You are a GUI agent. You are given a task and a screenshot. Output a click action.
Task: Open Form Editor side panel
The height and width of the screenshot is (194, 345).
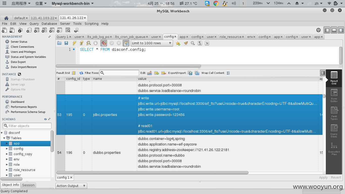coord(334,96)
